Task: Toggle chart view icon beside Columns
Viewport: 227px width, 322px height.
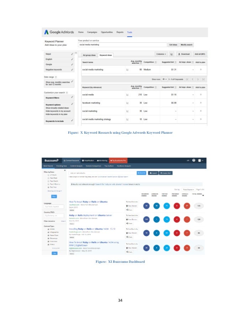Action: (172, 54)
